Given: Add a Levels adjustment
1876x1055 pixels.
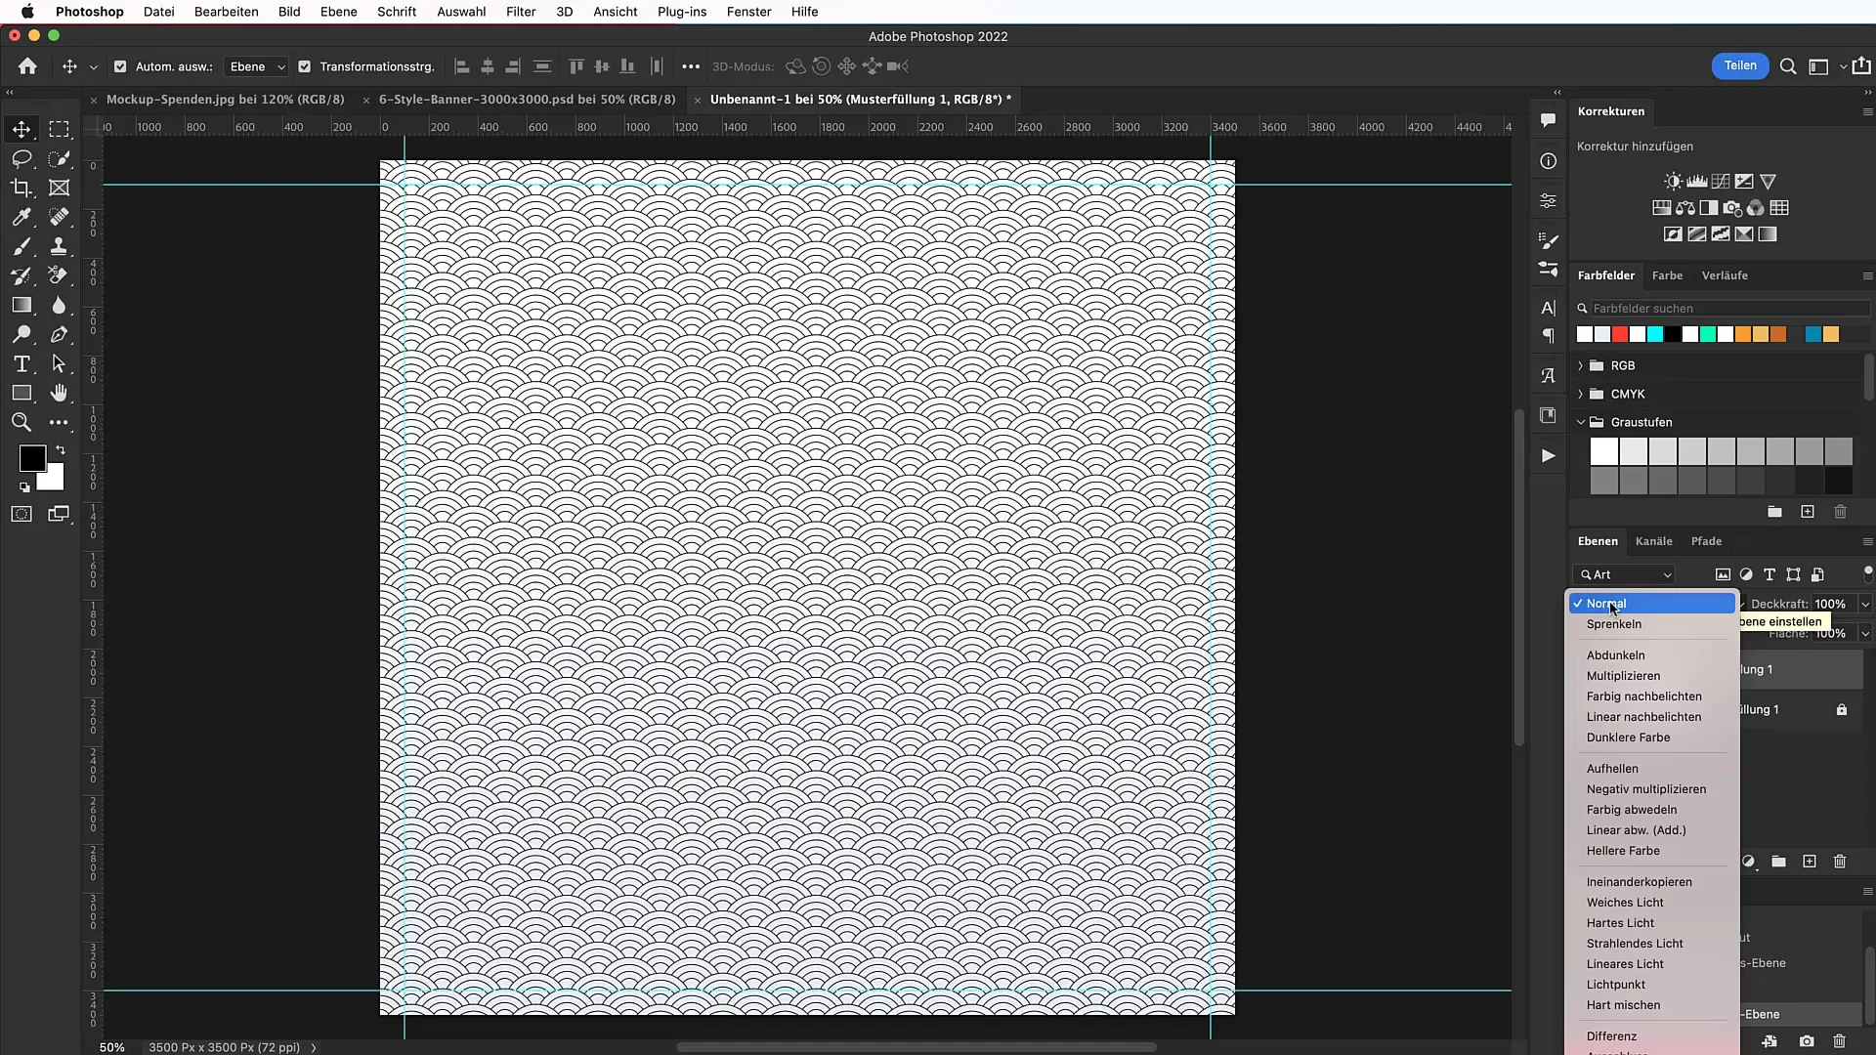Looking at the screenshot, I should pos(1697,182).
